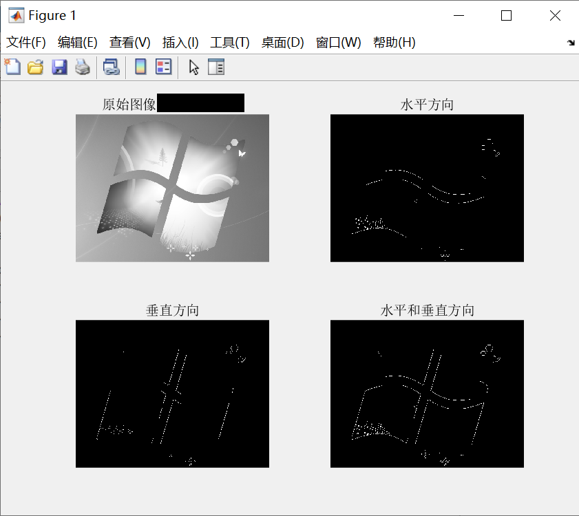Viewport: 579px width, 516px height.
Task: Open the 帮助(H) menu
Action: [394, 43]
